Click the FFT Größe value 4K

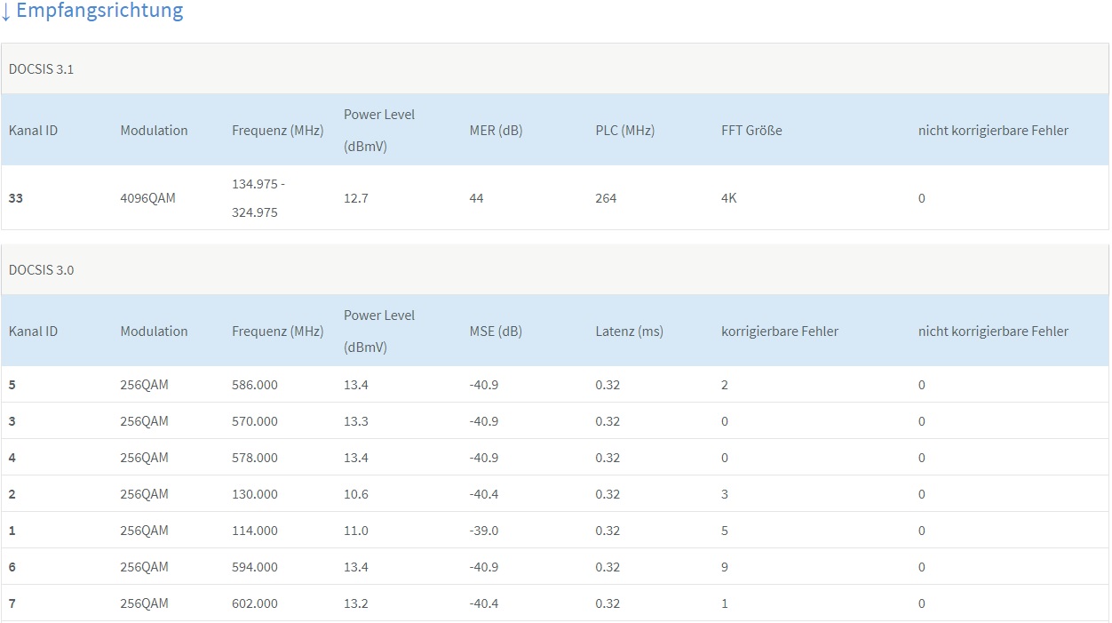point(729,198)
